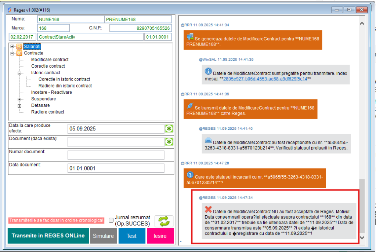Click the Marca field with 168
Viewport: 376px width, 252px height.
[x=54, y=28]
